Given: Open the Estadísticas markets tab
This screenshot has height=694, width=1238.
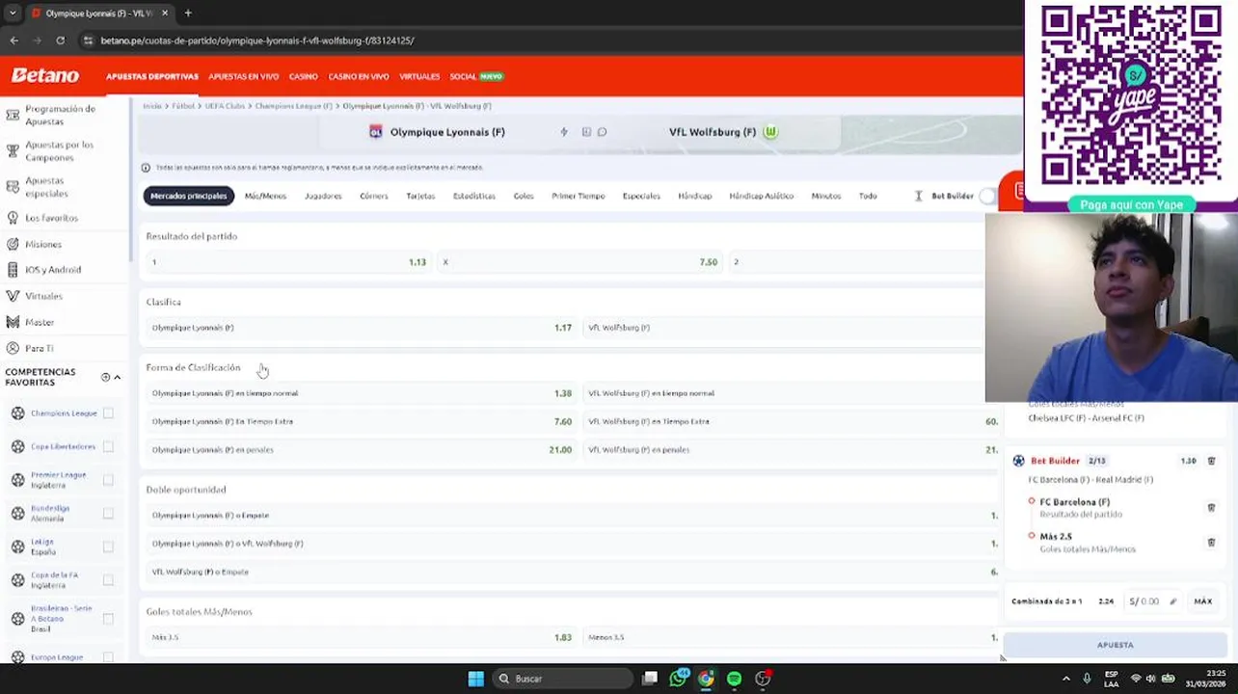Looking at the screenshot, I should tap(474, 196).
